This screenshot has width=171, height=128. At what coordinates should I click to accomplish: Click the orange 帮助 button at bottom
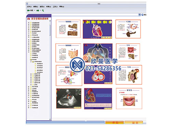(115, 123)
